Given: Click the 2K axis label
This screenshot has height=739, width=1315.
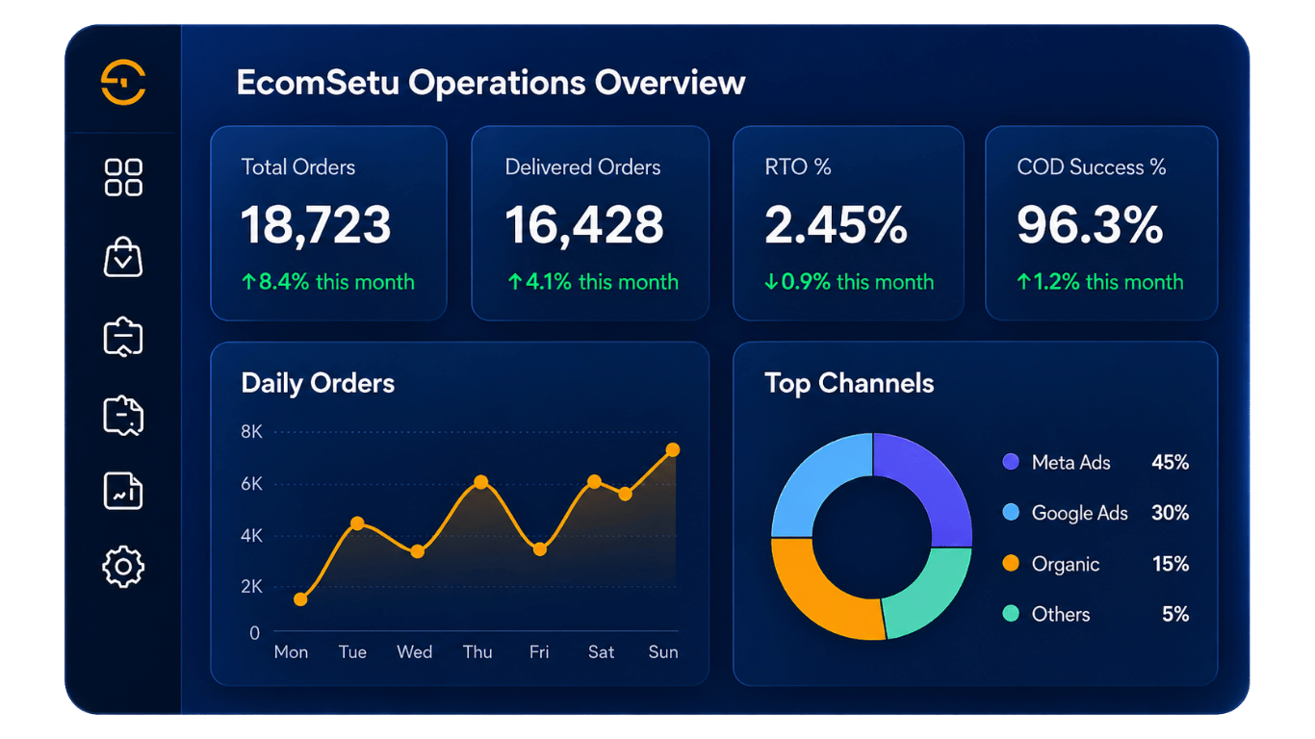Looking at the screenshot, I should tap(252, 587).
